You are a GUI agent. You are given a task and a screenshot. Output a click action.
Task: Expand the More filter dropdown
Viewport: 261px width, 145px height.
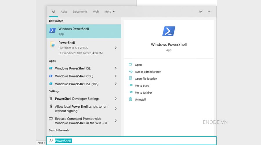pos(110,12)
